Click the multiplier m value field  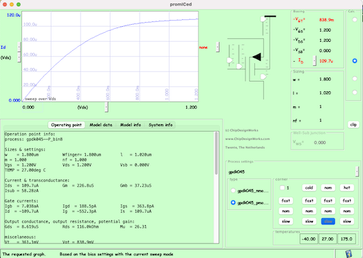pyautogui.click(x=321, y=106)
